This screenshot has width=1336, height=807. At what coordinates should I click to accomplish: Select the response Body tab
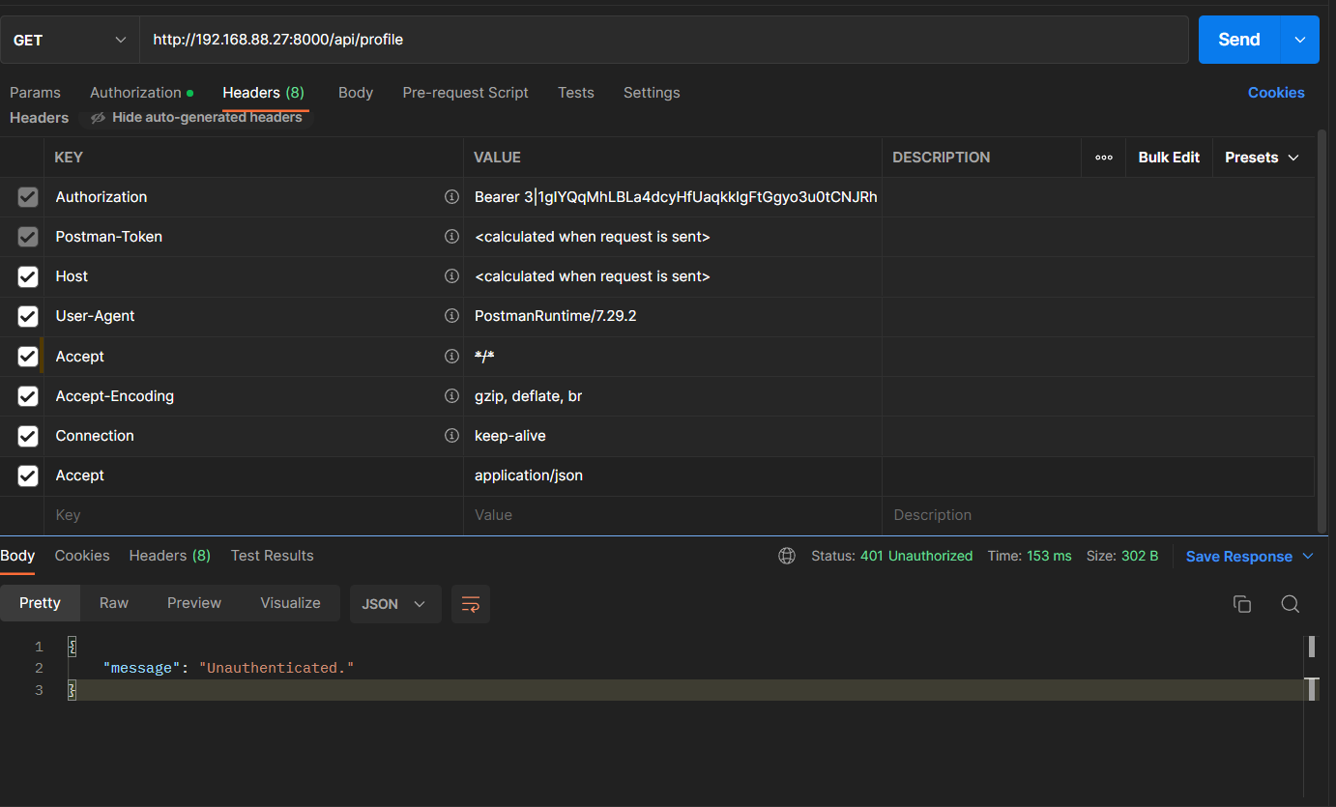tap(17, 556)
